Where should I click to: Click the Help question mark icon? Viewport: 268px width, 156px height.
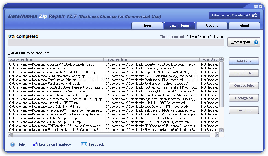tap(13, 144)
